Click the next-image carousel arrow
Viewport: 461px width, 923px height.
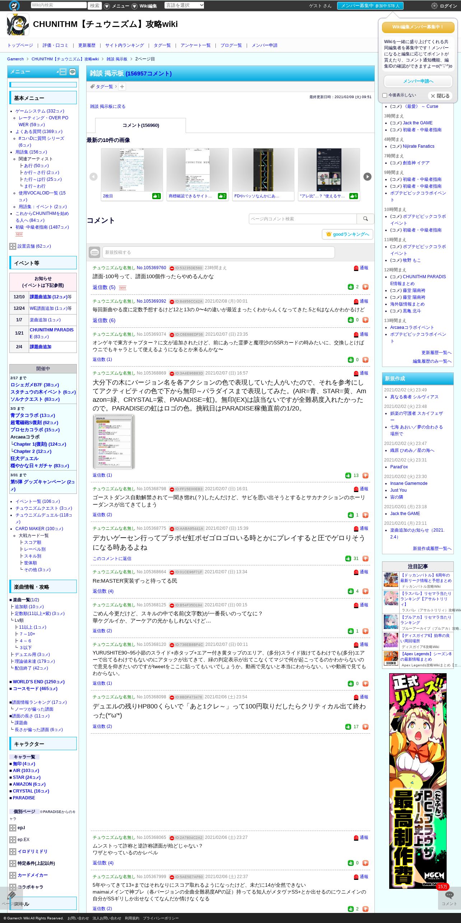367,176
